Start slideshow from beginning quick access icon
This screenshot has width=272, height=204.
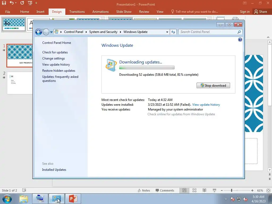coord(30,3)
